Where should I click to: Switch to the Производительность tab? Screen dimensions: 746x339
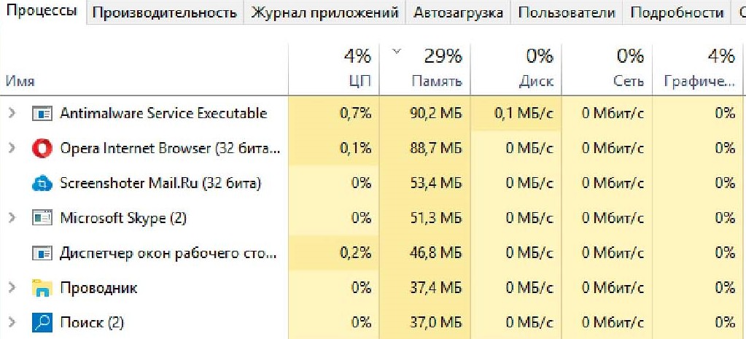click(x=165, y=12)
